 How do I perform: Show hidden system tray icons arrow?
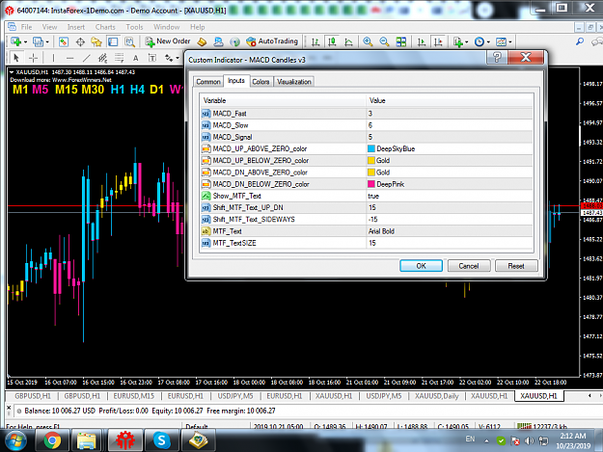[486, 441]
